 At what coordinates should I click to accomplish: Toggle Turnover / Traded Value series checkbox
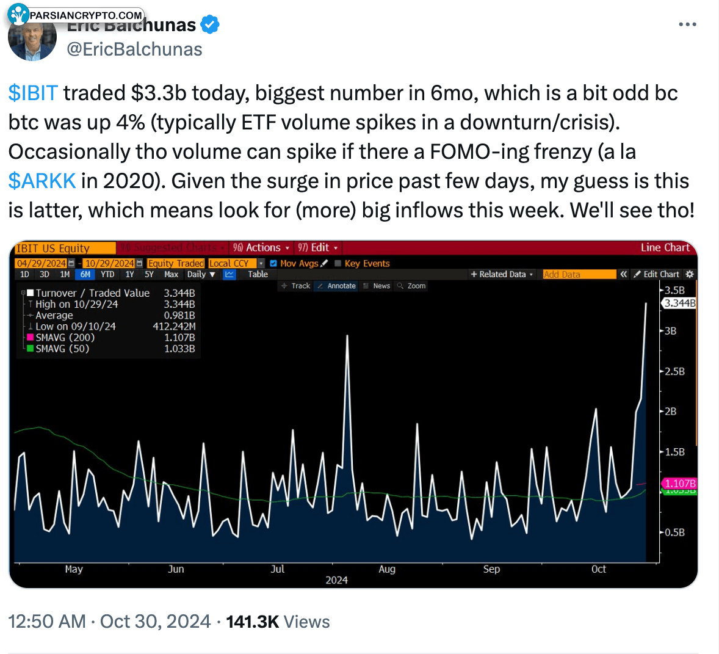31,292
